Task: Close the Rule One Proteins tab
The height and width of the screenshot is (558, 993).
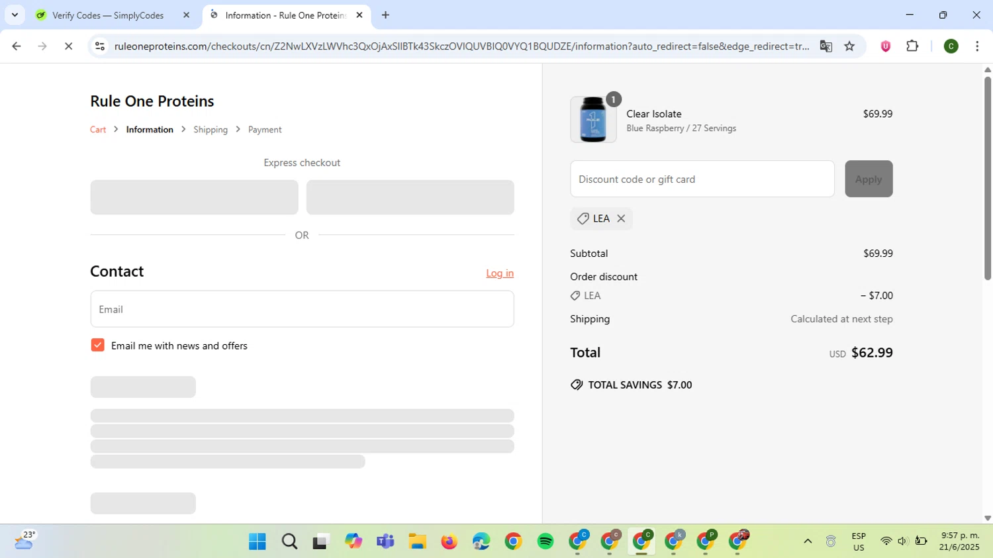Action: (359, 15)
